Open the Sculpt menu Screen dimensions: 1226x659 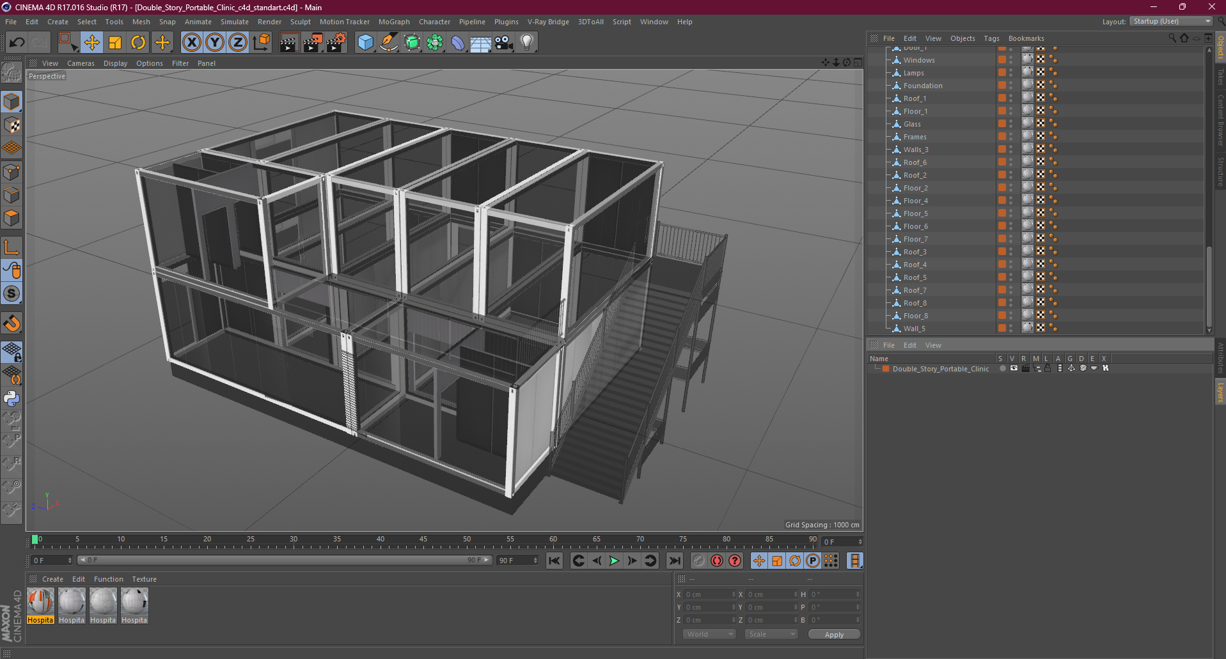(x=301, y=22)
